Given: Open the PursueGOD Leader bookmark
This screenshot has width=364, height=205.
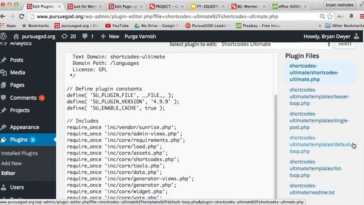Looking at the screenshot, I should tap(208, 26).
